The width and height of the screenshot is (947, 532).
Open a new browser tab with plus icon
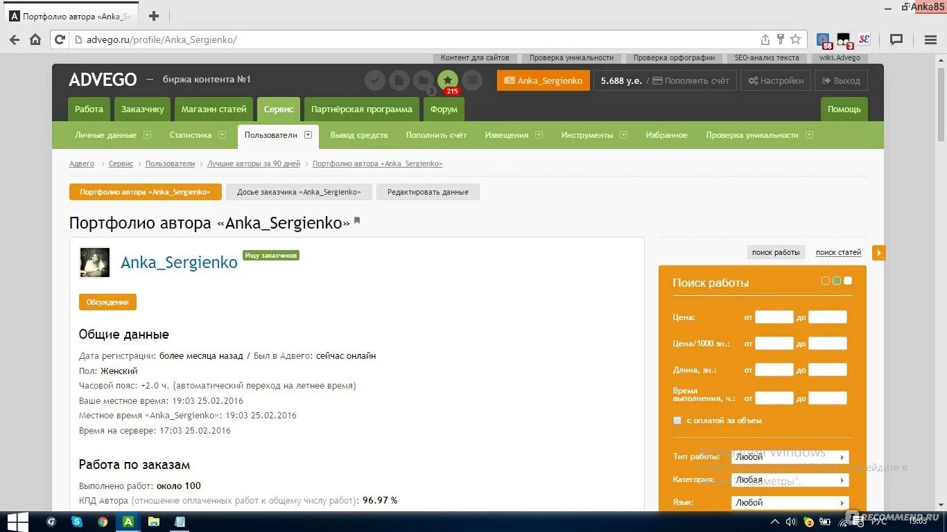tap(154, 16)
